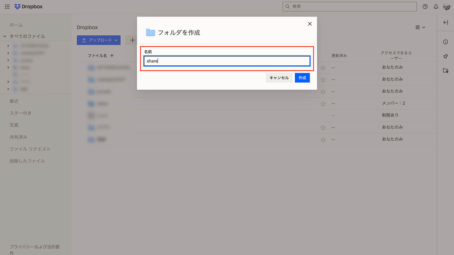Click the Dropbox breadcrumb heading
The image size is (454, 255).
(x=87, y=27)
